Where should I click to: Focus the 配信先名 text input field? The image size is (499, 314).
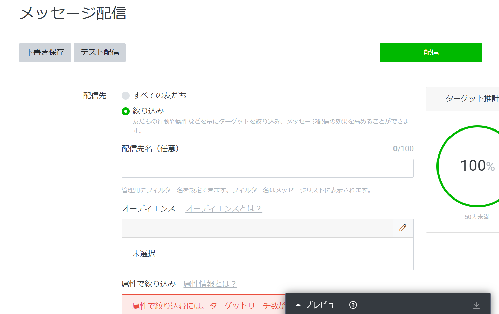pyautogui.click(x=267, y=168)
